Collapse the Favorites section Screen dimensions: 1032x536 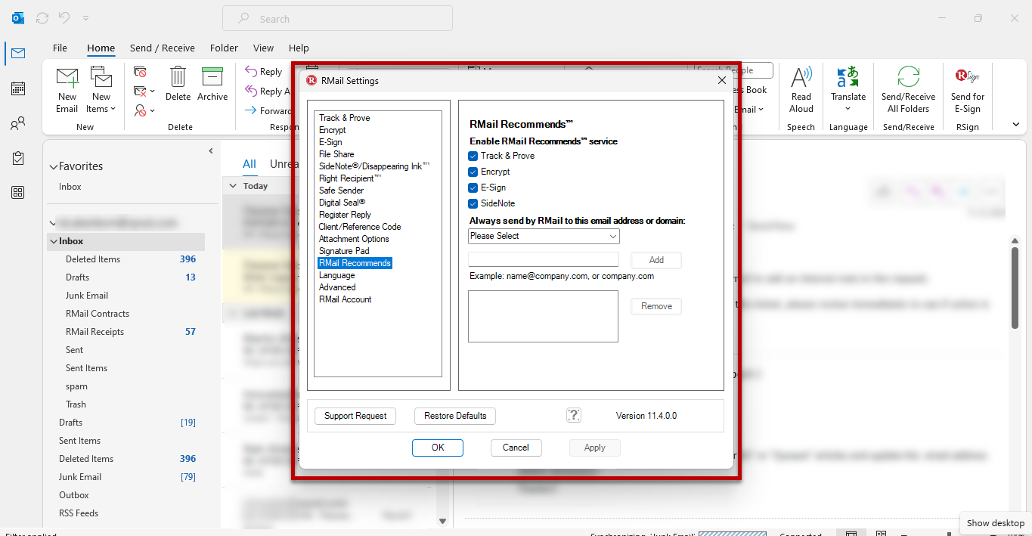pyautogui.click(x=53, y=166)
